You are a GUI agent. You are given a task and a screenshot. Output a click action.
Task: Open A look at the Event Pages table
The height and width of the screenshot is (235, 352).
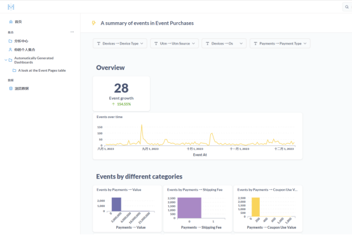(x=42, y=70)
